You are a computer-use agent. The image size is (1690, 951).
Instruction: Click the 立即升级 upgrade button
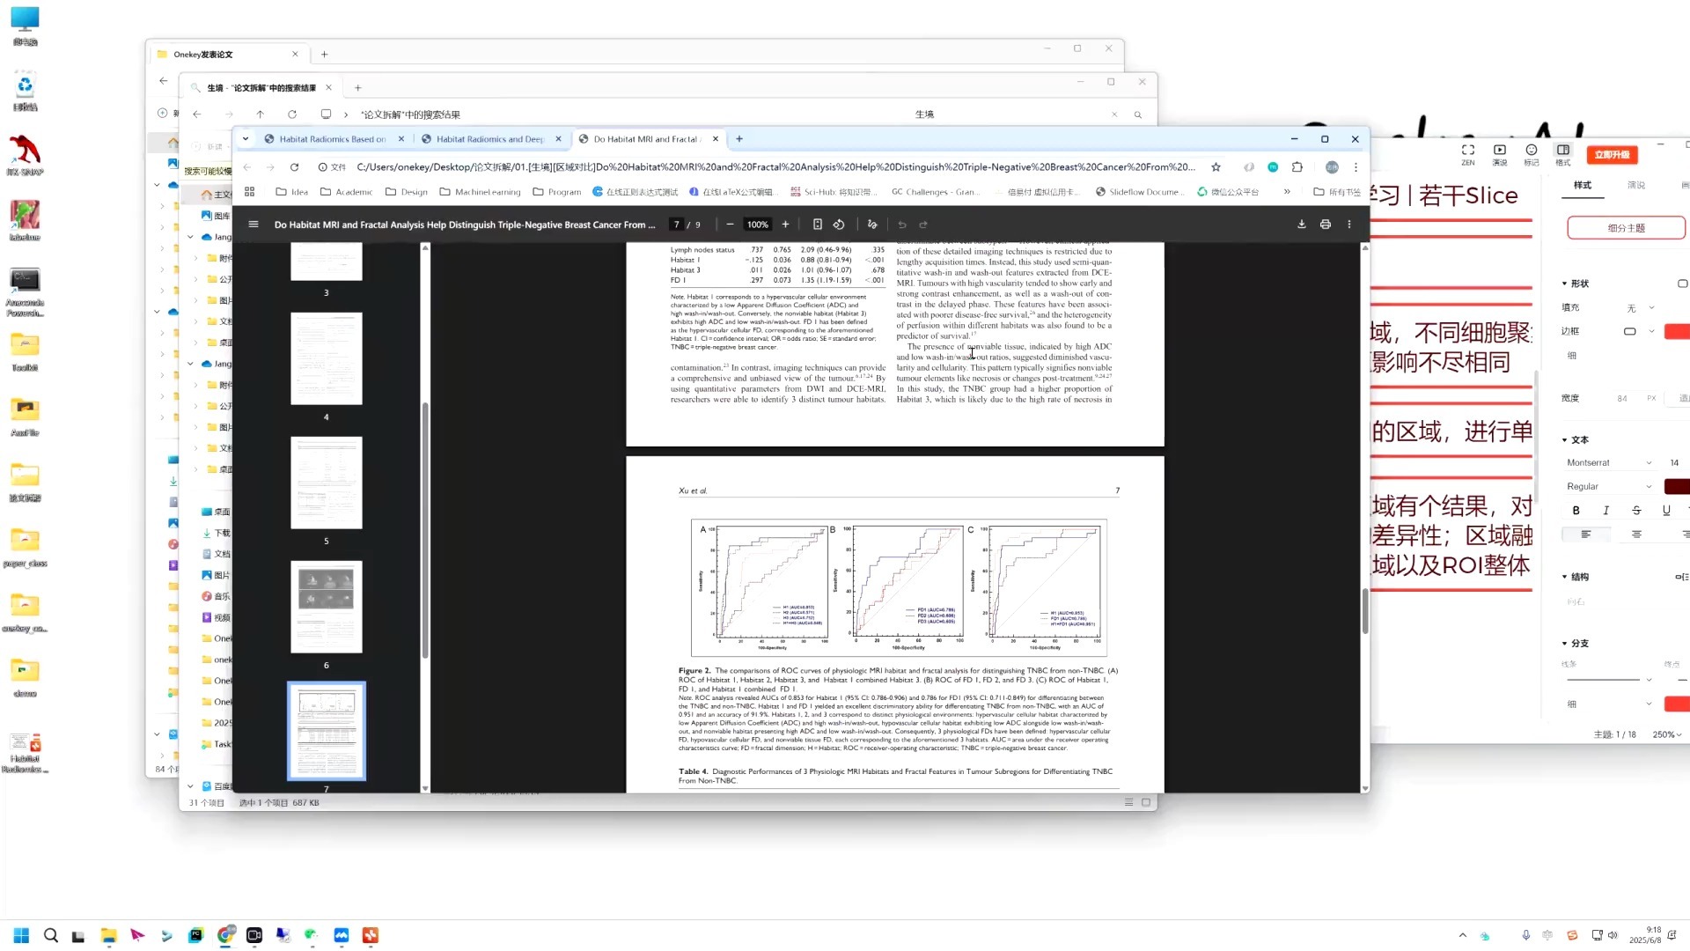pos(1613,154)
